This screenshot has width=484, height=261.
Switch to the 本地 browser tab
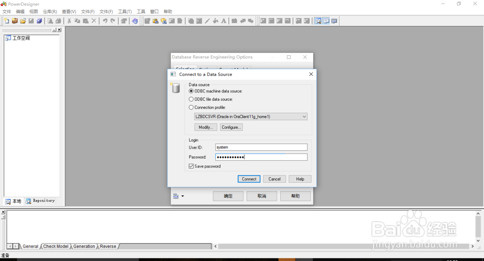coord(13,201)
